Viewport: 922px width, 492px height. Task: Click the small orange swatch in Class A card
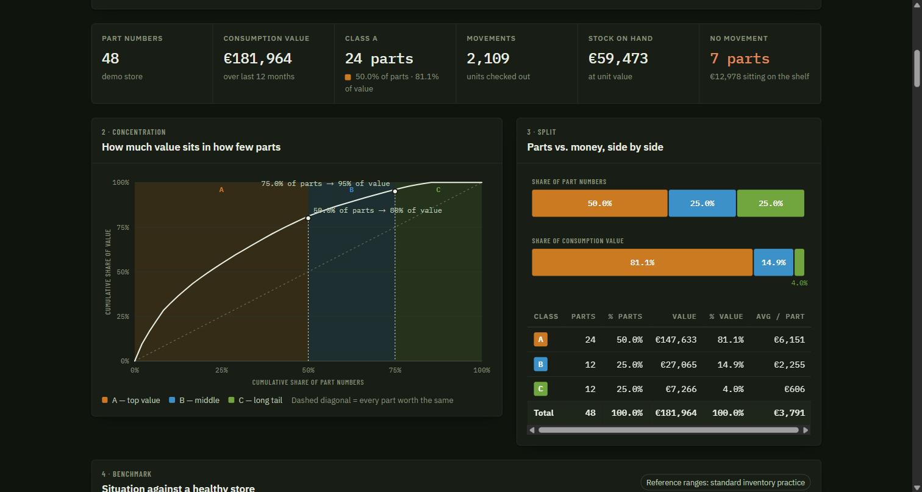click(348, 77)
